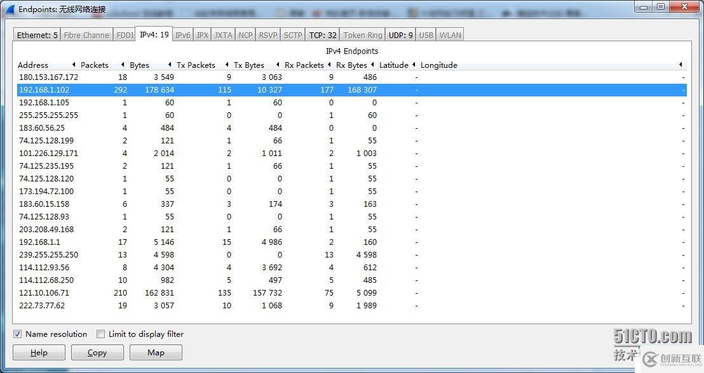
Task: Select the 183.60.56.25 endpoint row
Action: pos(351,128)
